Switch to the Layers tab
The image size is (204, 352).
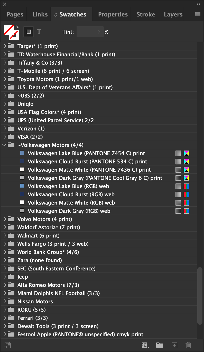(173, 14)
